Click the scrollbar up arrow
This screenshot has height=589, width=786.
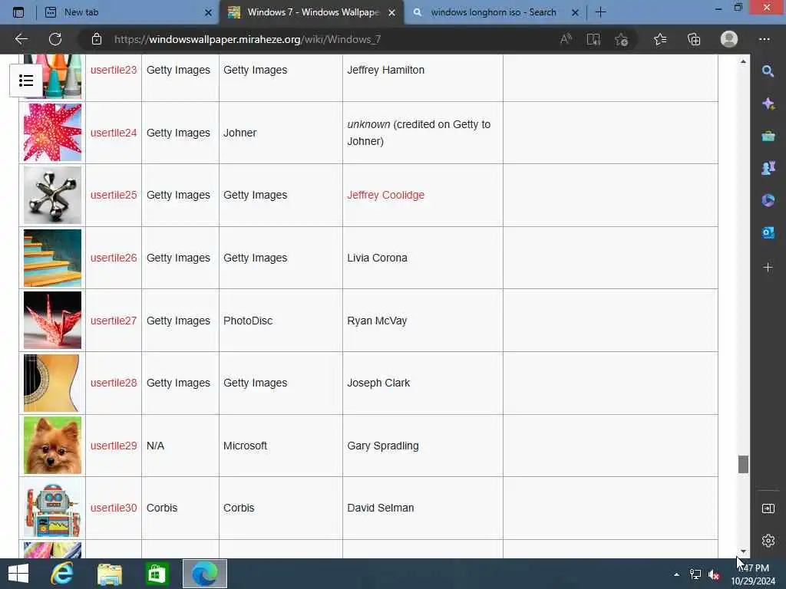point(743,61)
